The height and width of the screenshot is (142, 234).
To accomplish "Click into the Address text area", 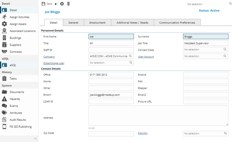I will (x=158, y=116).
